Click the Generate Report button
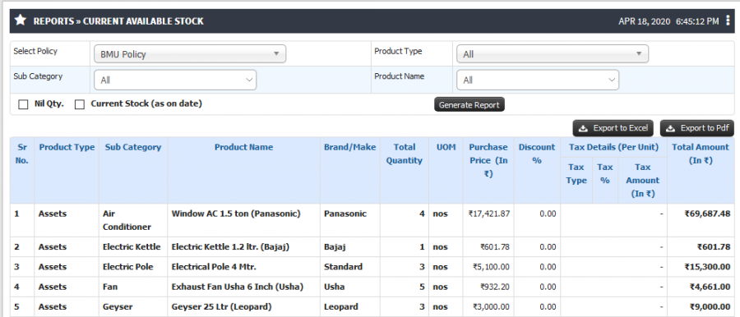740x317 pixels. 469,105
